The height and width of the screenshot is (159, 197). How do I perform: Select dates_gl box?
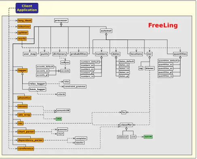pos(124,76)
